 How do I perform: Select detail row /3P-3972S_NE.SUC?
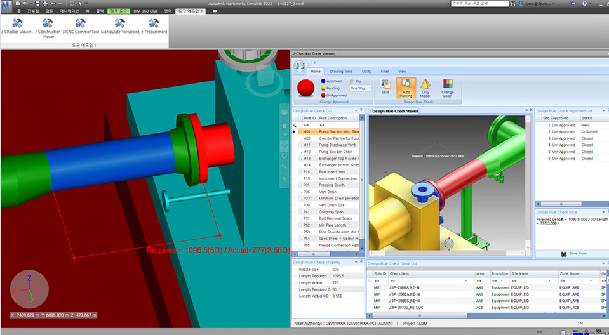487,308
